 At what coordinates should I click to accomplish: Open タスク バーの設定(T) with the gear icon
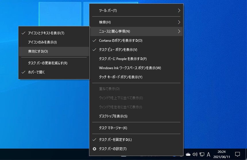pos(136,149)
